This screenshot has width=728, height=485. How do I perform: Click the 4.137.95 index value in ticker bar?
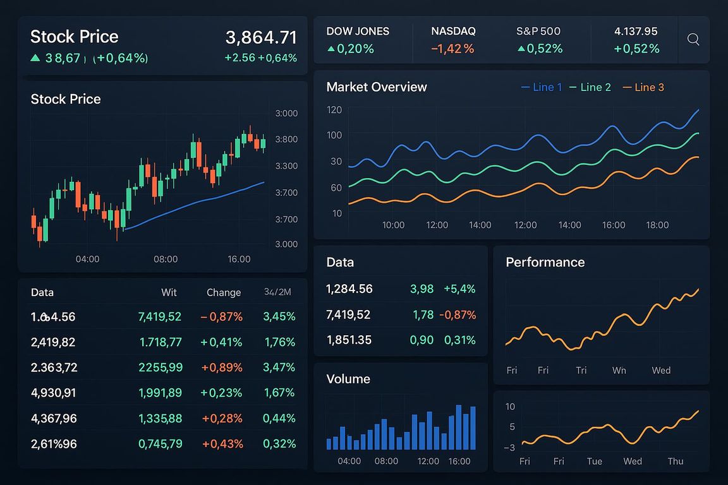[x=636, y=31]
